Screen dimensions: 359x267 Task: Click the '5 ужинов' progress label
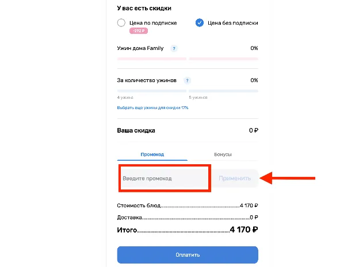click(x=198, y=98)
